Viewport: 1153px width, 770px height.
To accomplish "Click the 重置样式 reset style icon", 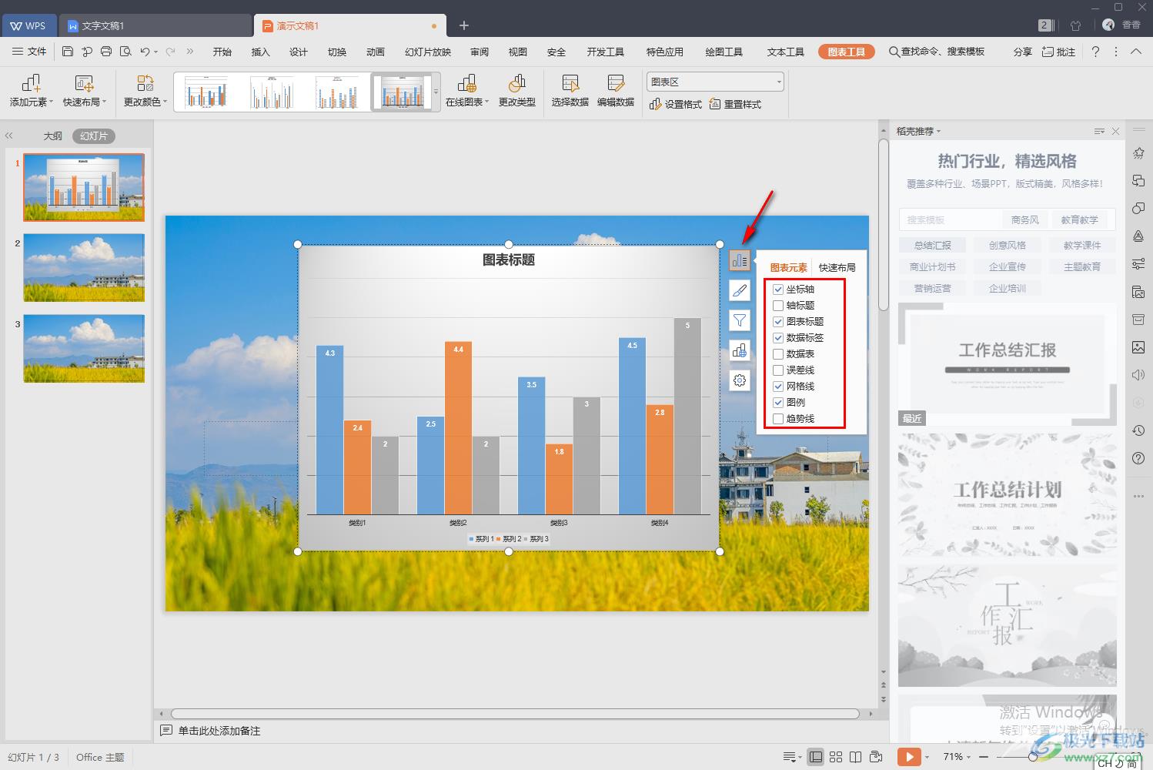I will pos(715,104).
